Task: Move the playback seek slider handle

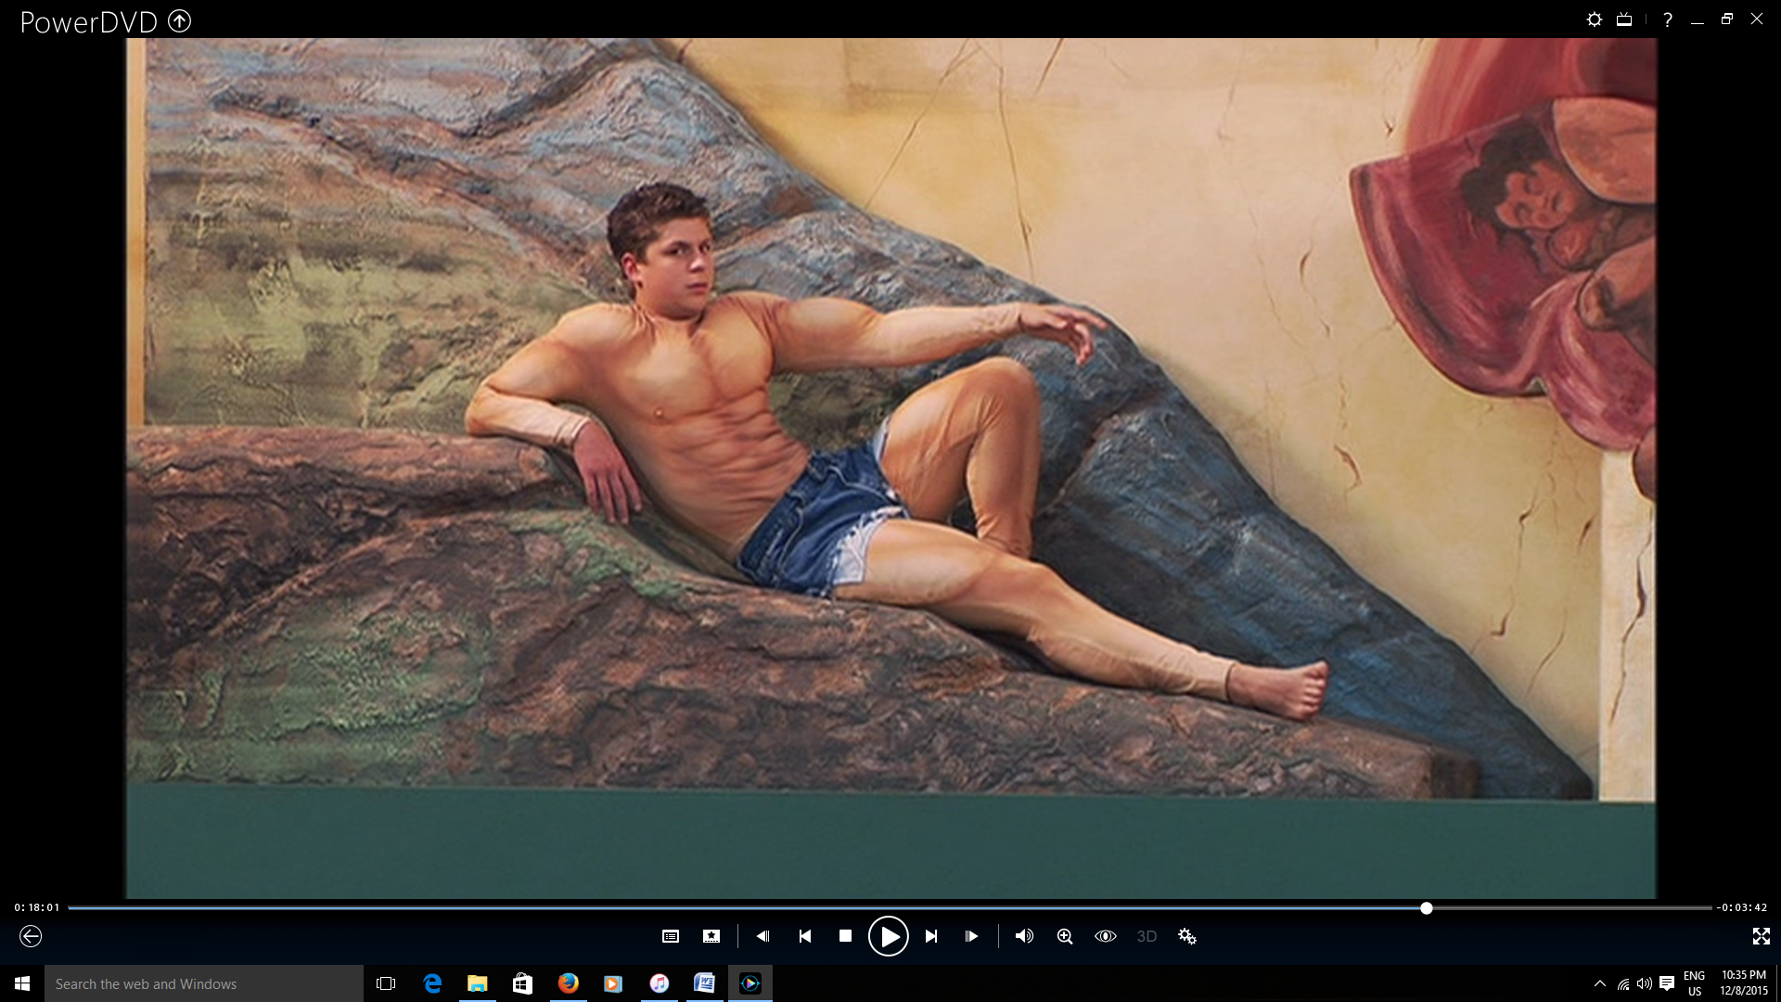Action: [x=1427, y=908]
